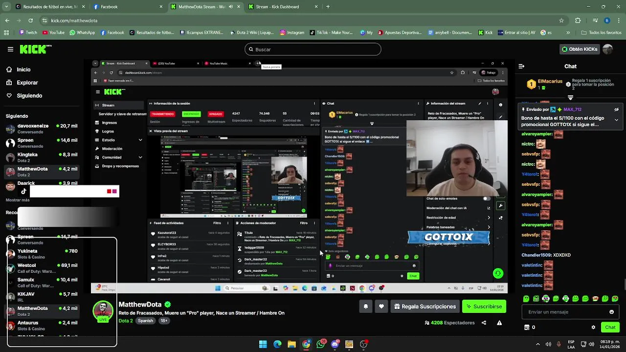Open MAX_712 profile from the pinned message
Image resolution: width=626 pixels, height=352 pixels.
click(572, 110)
